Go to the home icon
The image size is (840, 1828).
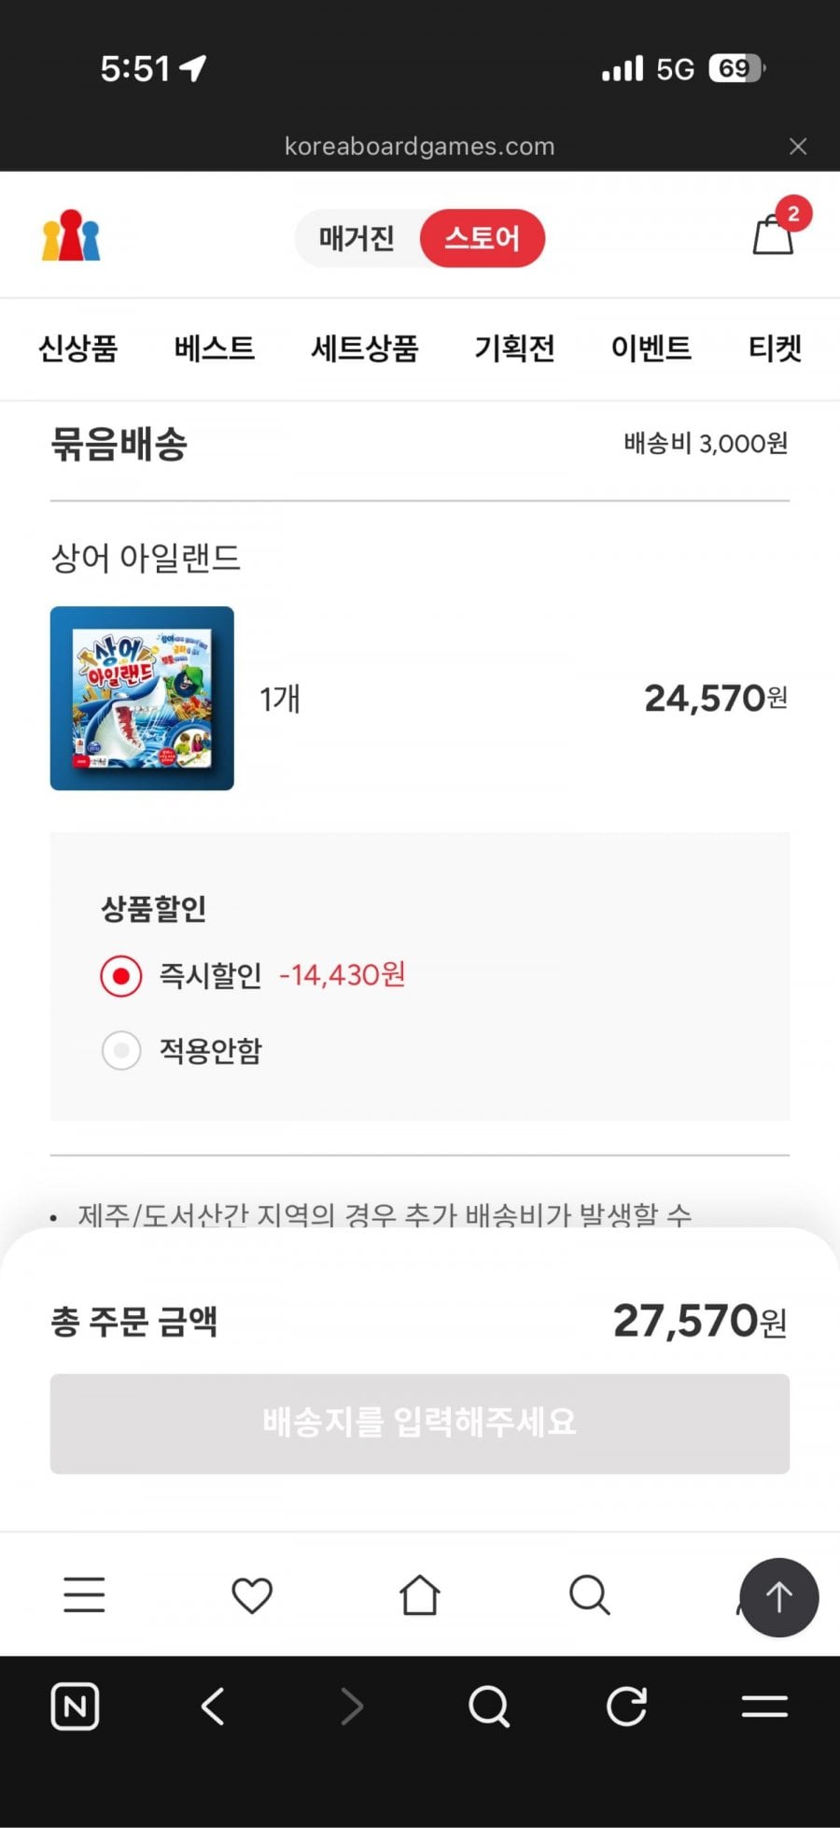point(420,1594)
